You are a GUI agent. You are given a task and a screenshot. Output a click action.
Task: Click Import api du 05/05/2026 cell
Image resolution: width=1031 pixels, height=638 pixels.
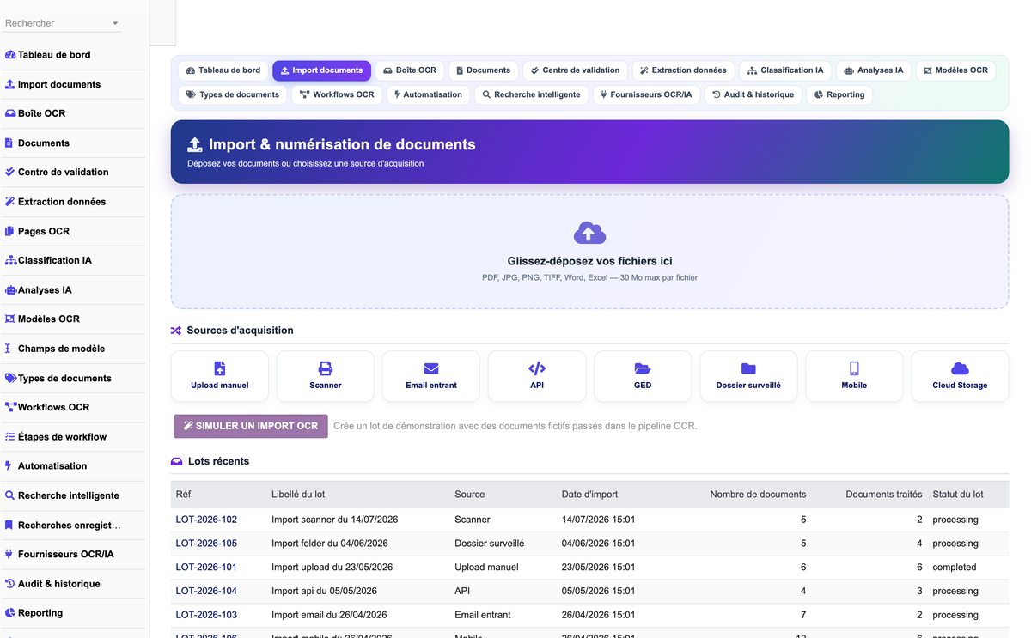[x=324, y=591]
